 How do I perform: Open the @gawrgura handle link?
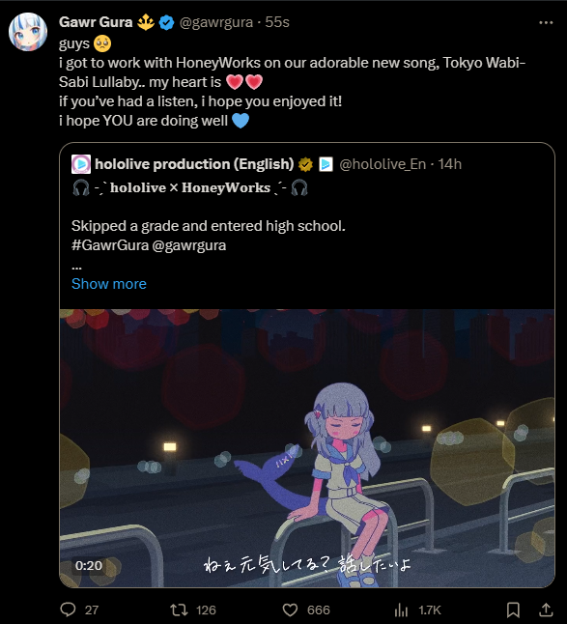point(216,22)
